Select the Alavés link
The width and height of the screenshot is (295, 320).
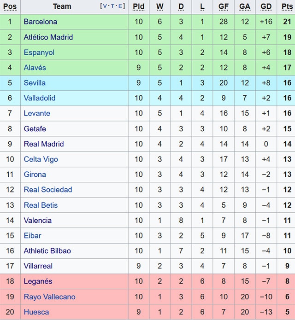pyautogui.click(x=35, y=68)
